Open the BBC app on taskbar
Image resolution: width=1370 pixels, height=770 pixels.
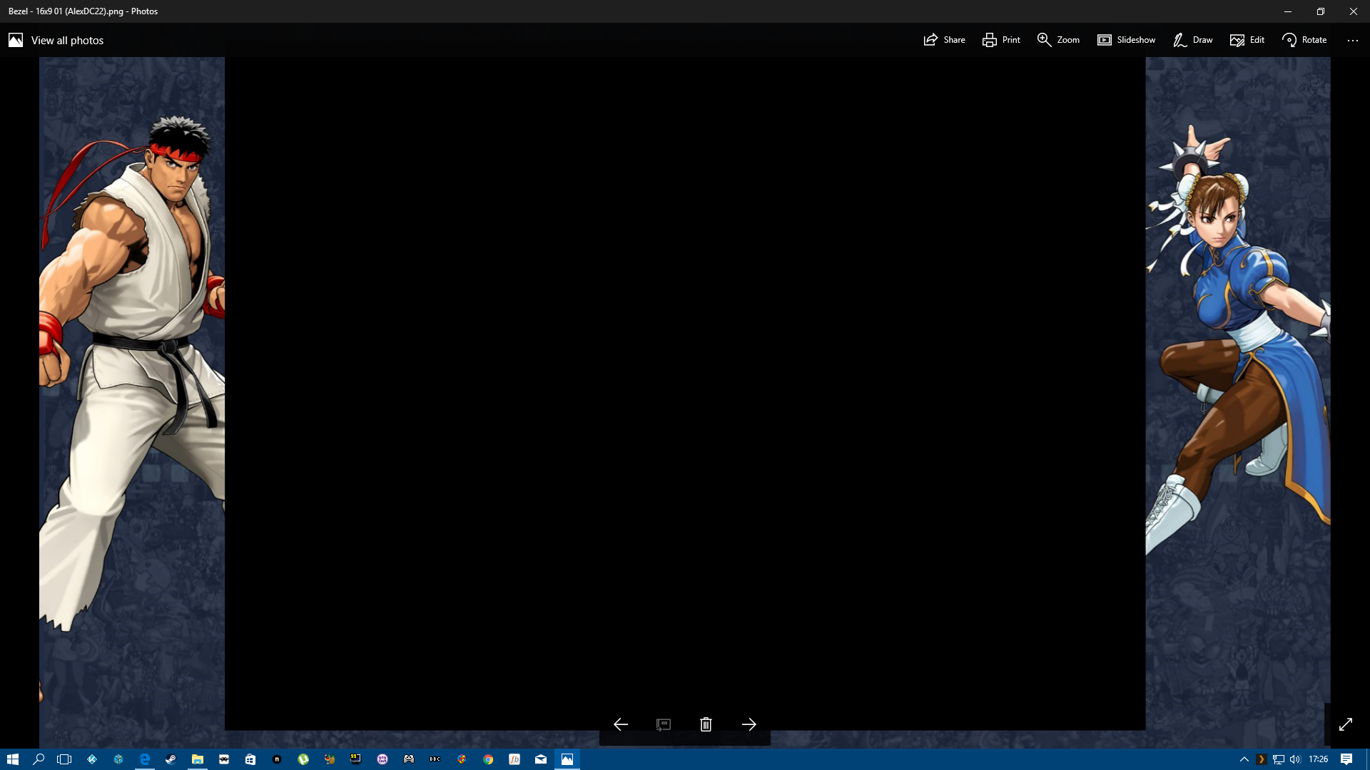[435, 759]
